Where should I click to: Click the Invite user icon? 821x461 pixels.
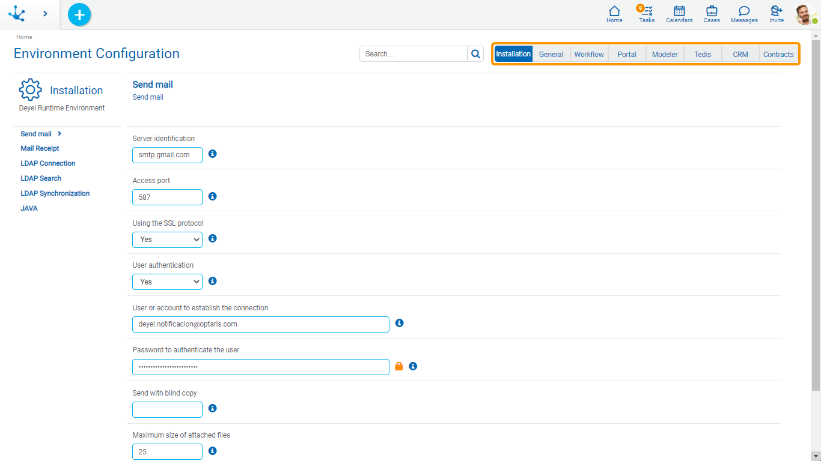[x=777, y=14]
